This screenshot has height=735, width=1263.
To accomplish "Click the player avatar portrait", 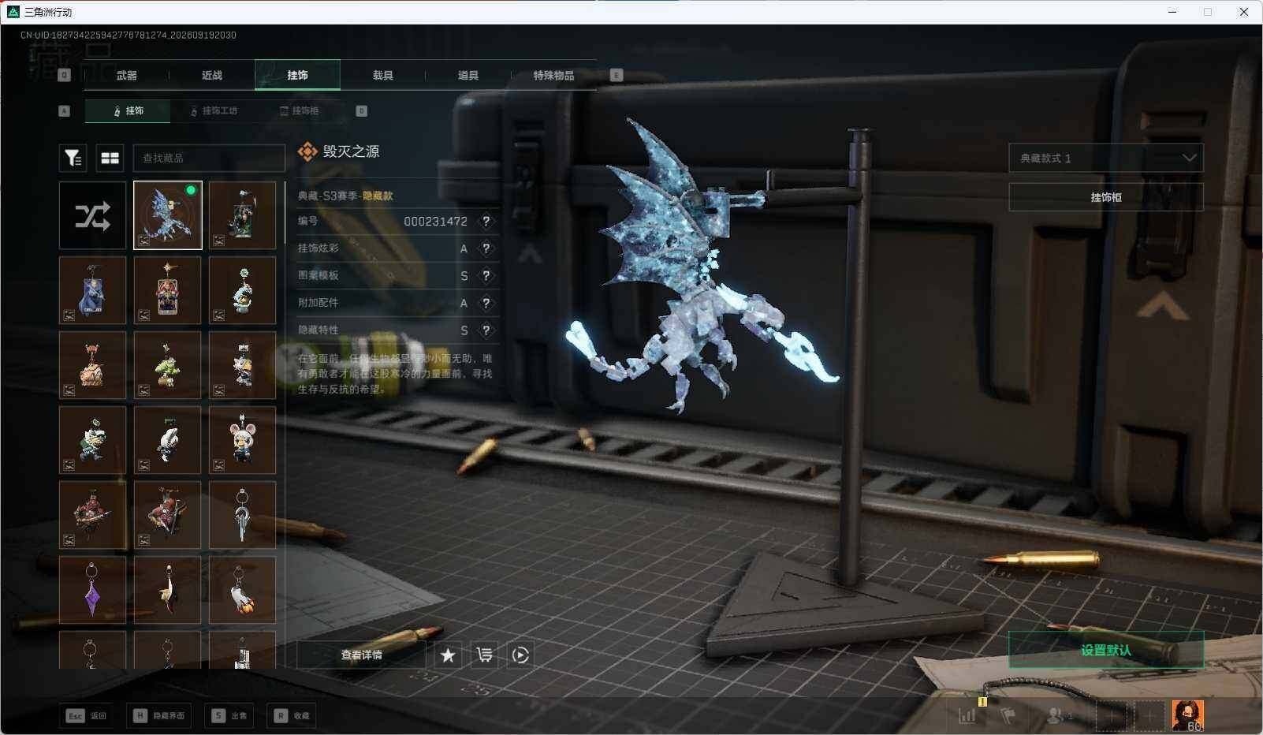I will [1187, 715].
